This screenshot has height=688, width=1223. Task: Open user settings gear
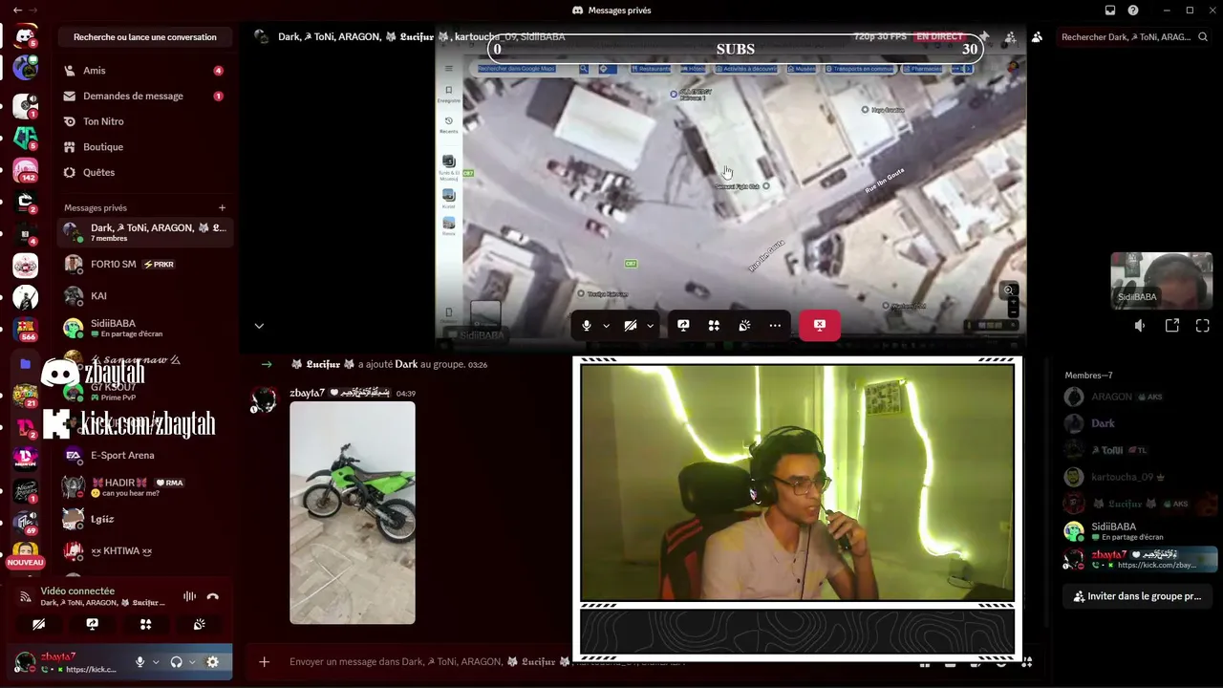coord(213,662)
